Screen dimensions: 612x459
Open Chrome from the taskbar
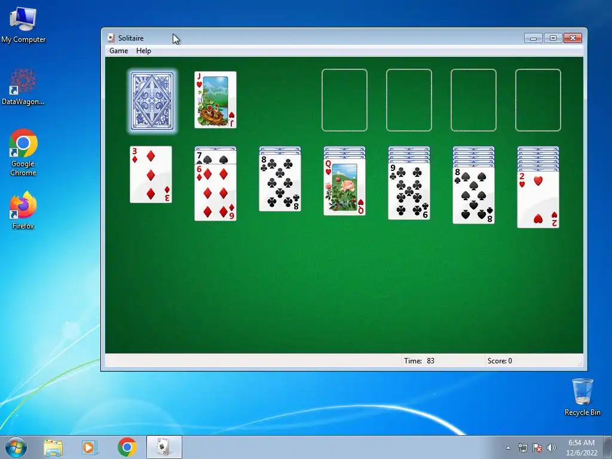127,447
